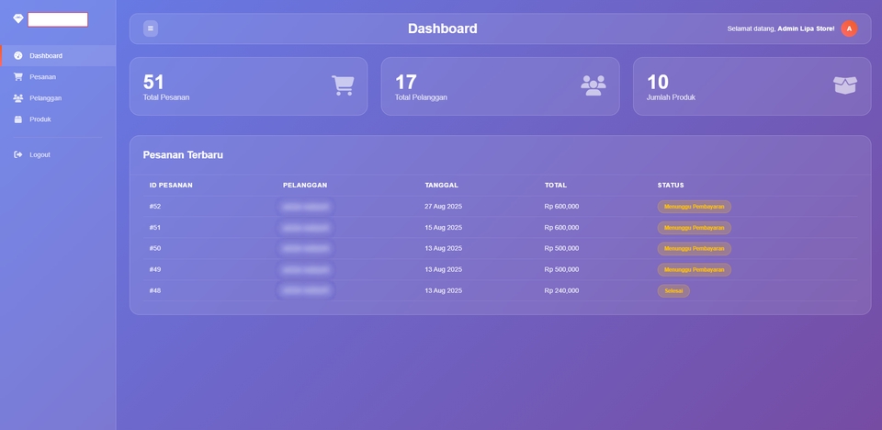The height and width of the screenshot is (430, 882).
Task: Click the diamond logo icon in sidebar
Action: pos(18,18)
